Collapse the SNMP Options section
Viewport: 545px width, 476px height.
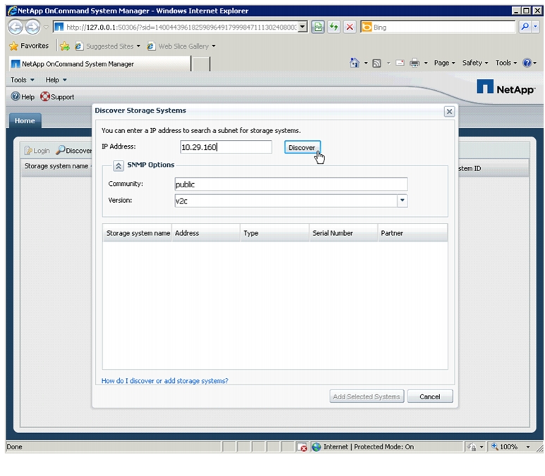[118, 165]
